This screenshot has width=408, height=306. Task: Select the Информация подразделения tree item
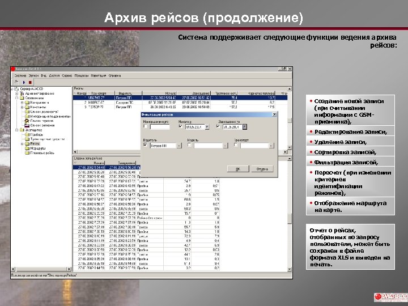(x=50, y=116)
